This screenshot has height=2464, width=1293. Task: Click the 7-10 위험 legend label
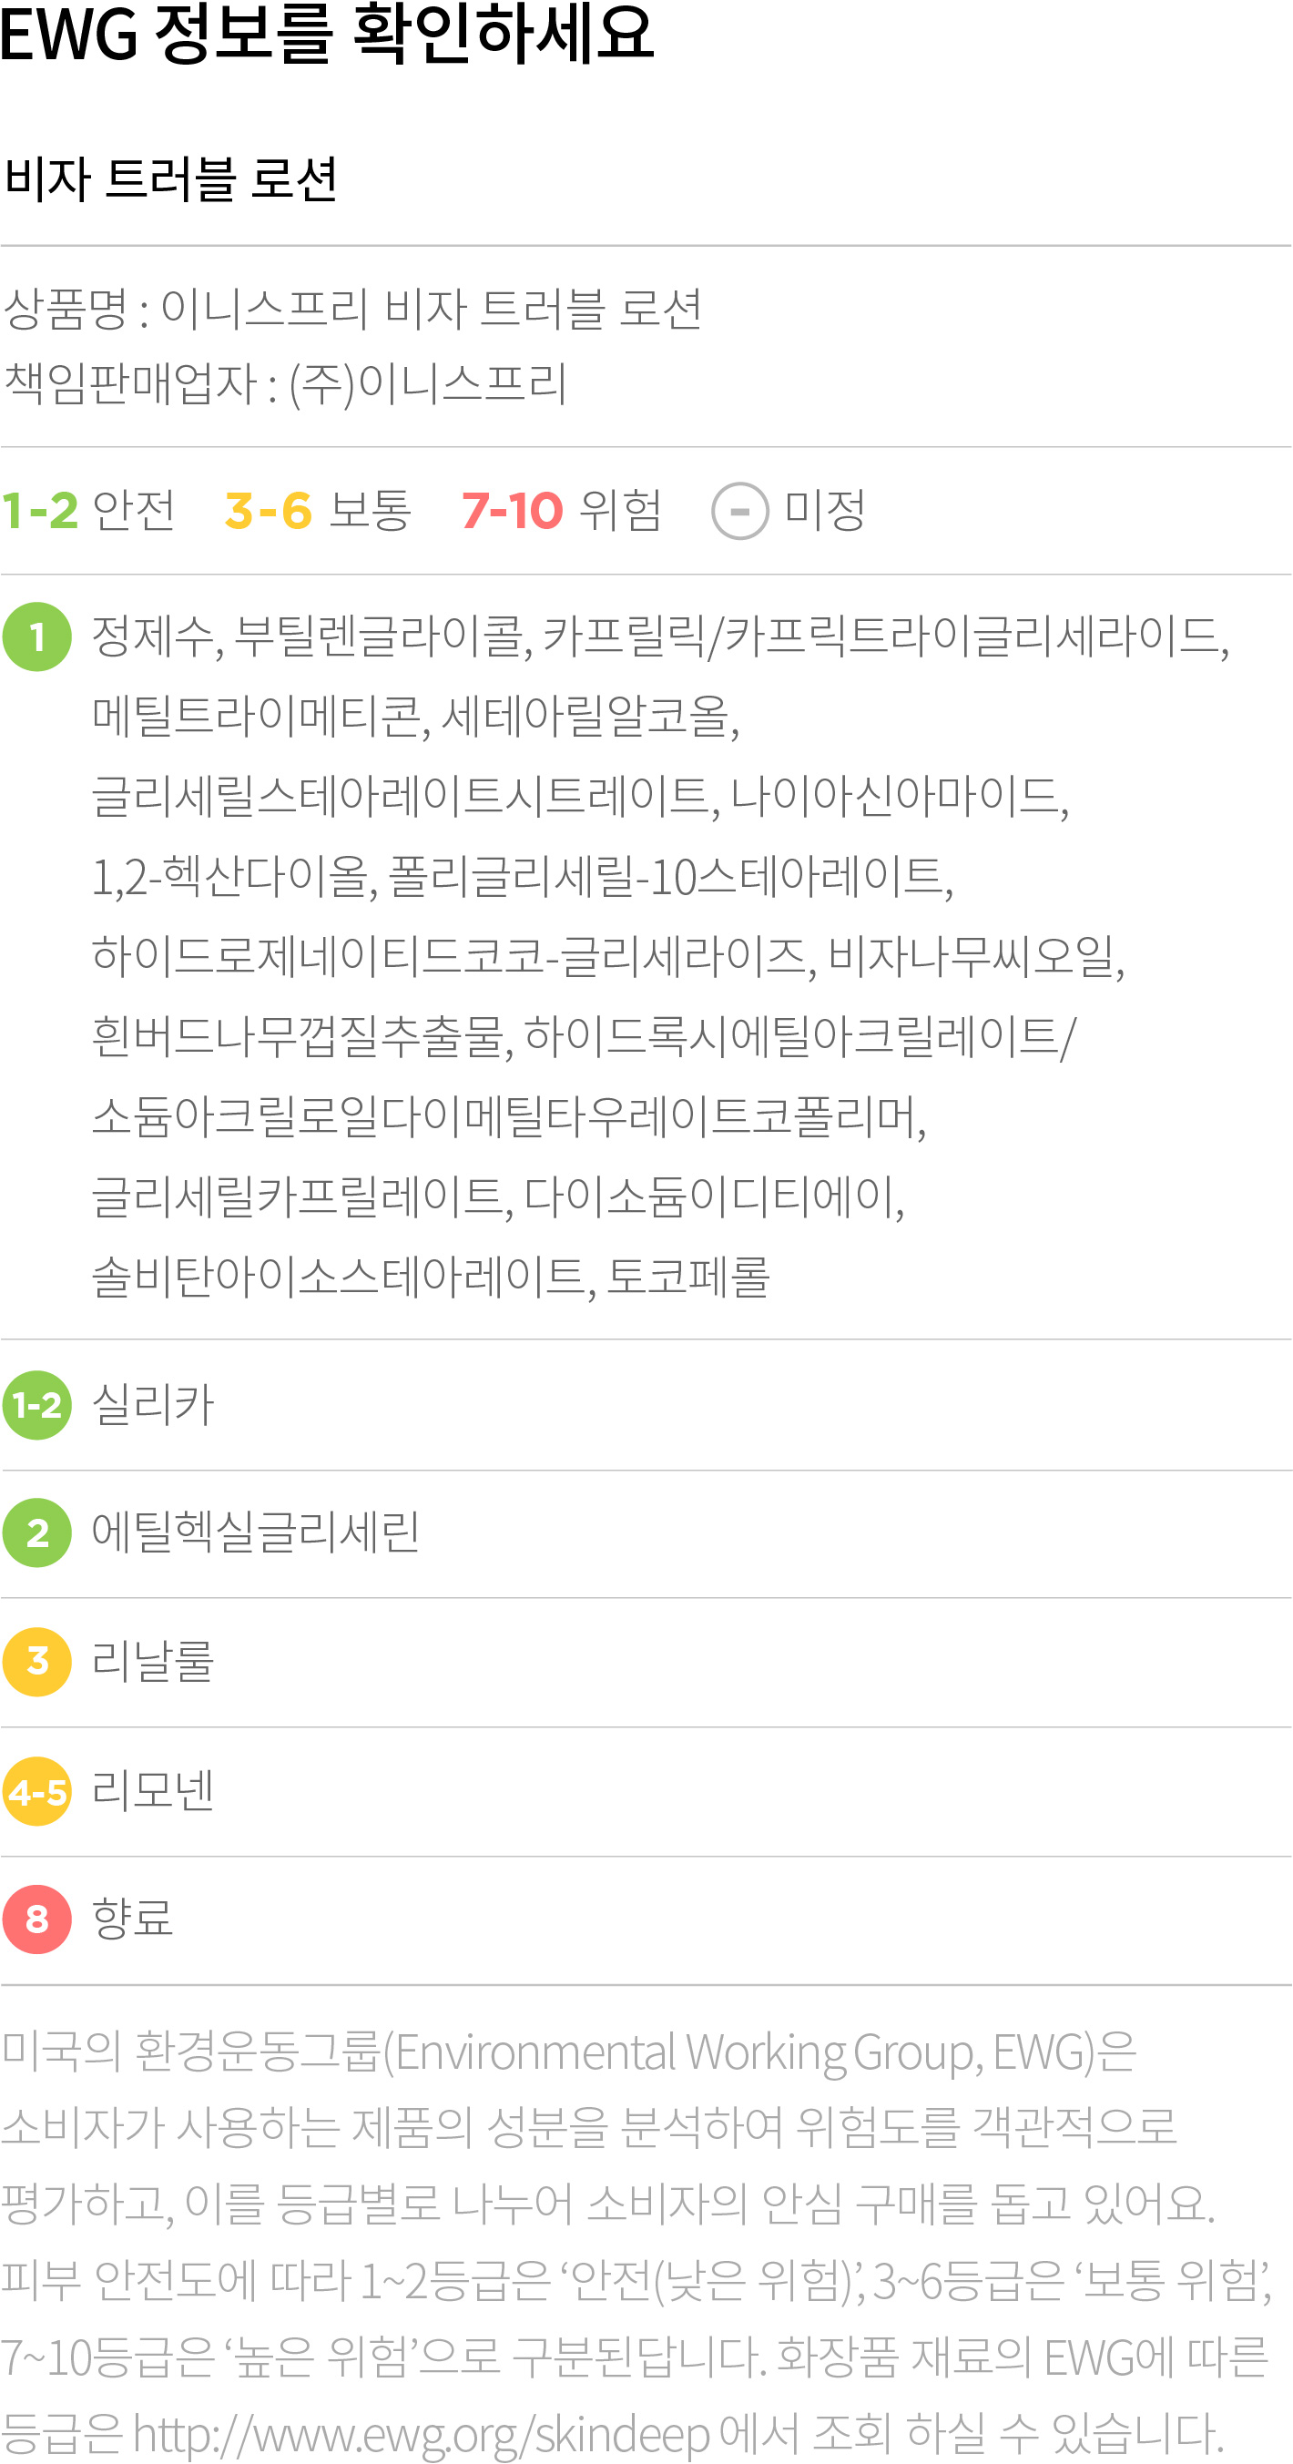click(562, 510)
